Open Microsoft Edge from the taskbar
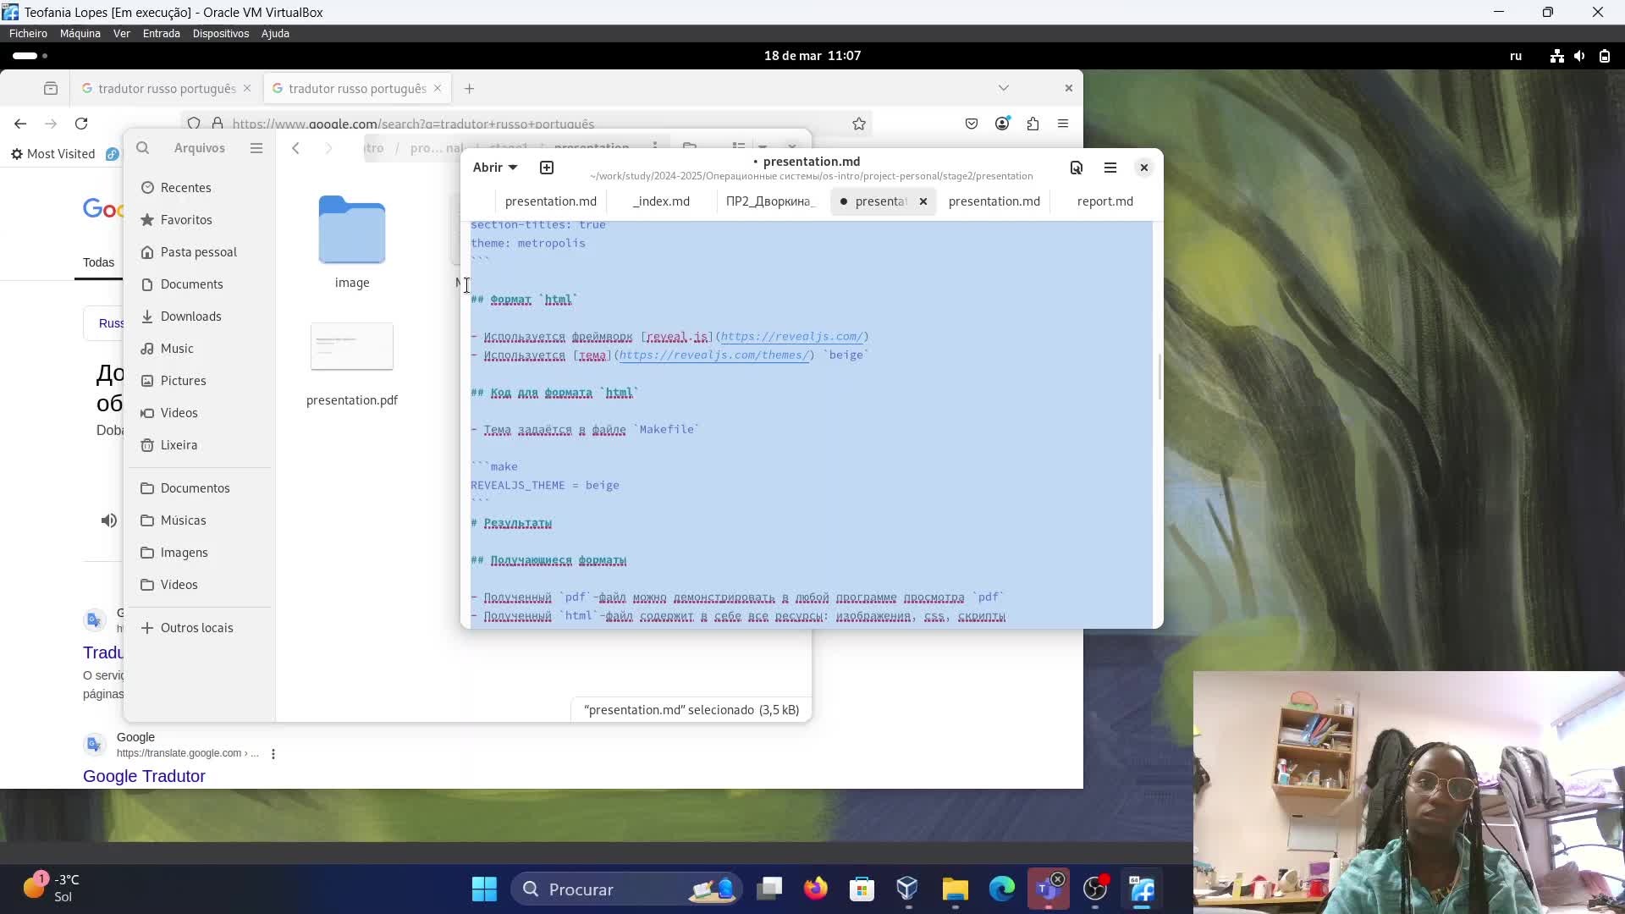This screenshot has width=1625, height=914. (x=1002, y=889)
